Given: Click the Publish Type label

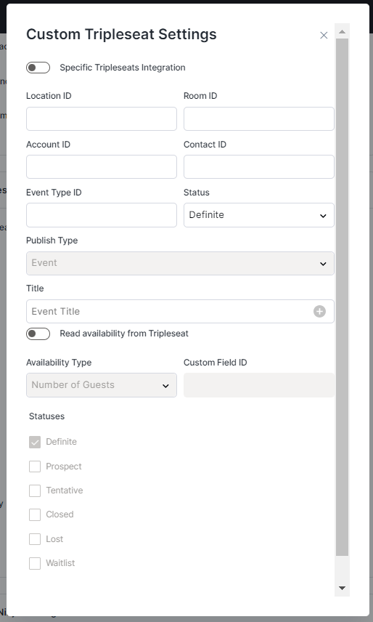Looking at the screenshot, I should pyautogui.click(x=52, y=241).
